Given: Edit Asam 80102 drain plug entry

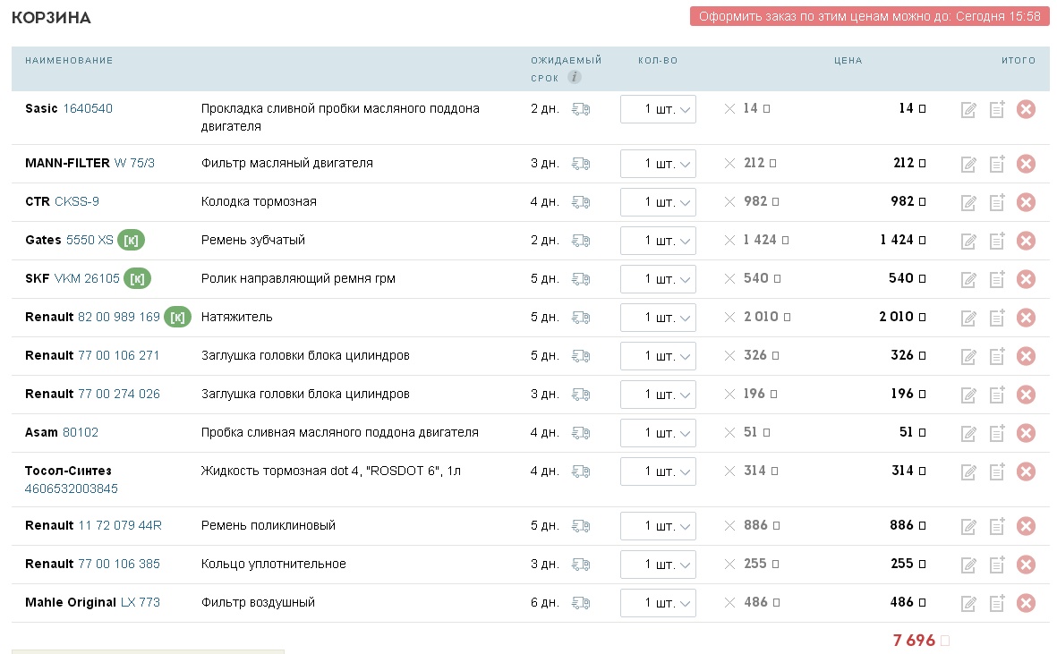Looking at the screenshot, I should [968, 434].
